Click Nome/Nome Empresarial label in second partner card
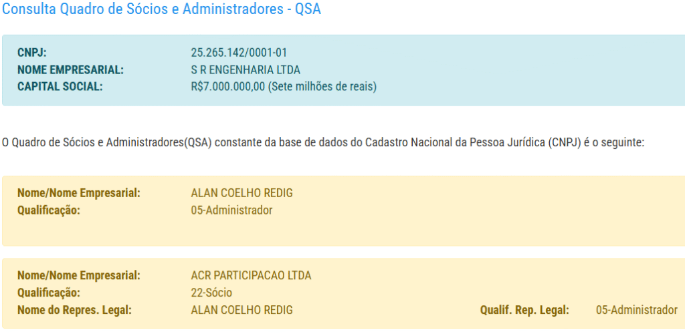This screenshot has width=685, height=334. coord(79,276)
